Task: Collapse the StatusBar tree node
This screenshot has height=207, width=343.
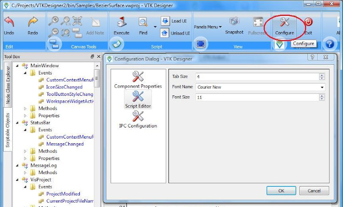Action: 17,123
